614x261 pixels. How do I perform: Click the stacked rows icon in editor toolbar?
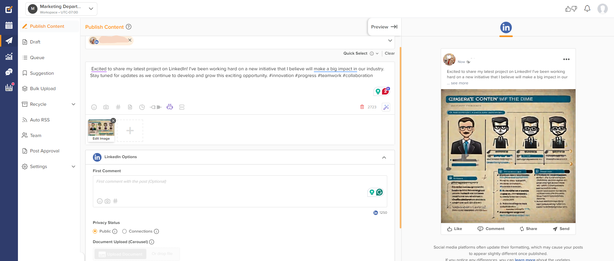[x=182, y=107]
